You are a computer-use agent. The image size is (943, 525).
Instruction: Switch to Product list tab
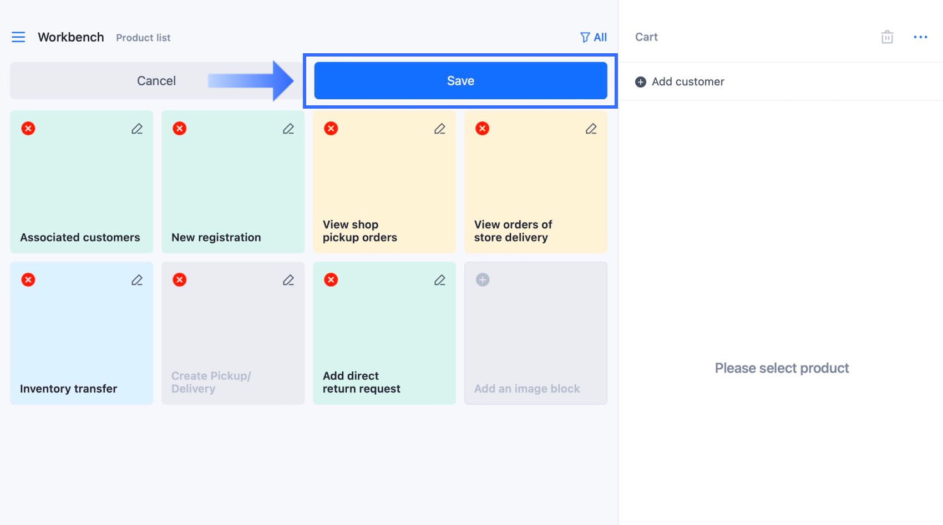coord(143,38)
